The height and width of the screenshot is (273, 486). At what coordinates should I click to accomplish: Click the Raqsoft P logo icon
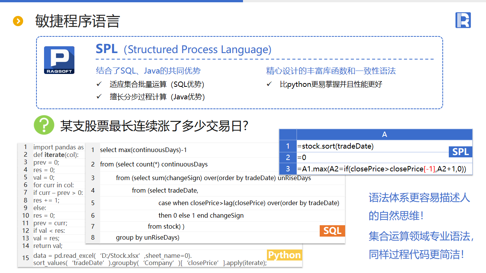[59, 60]
